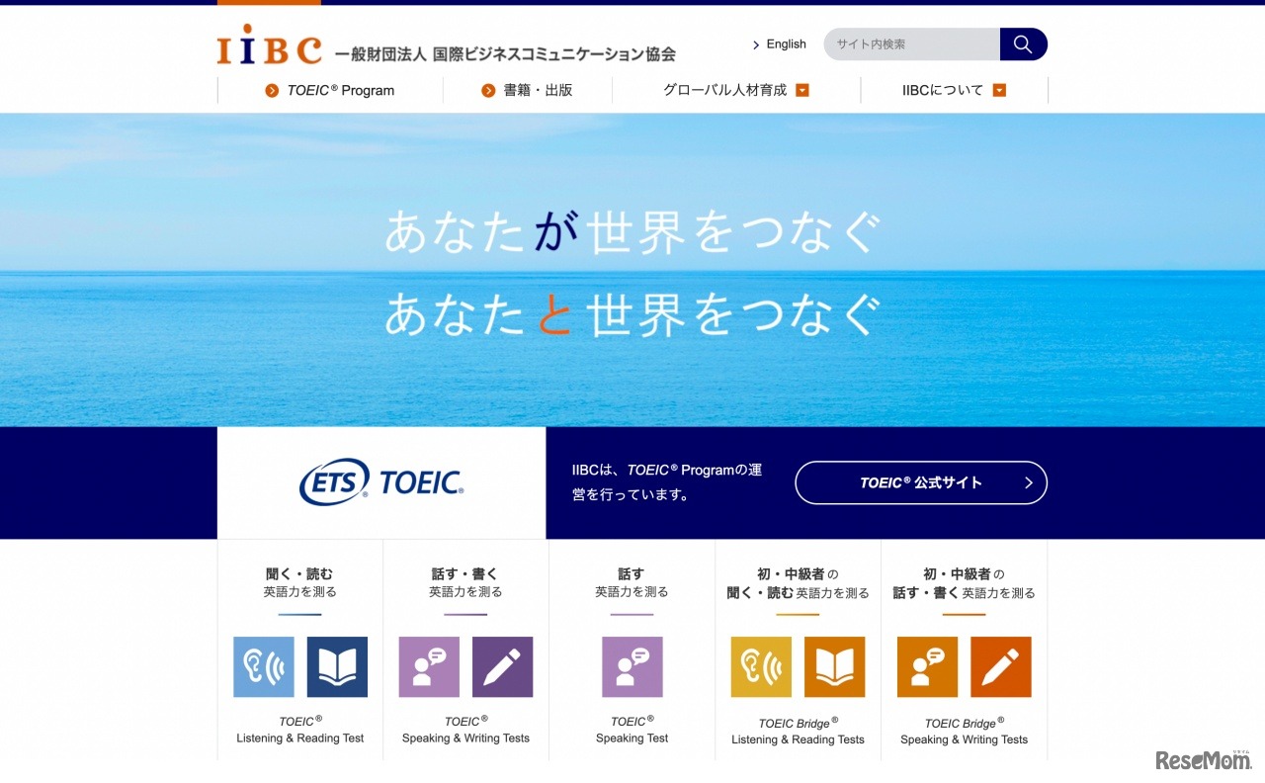Image resolution: width=1265 pixels, height=783 pixels.
Task: Open TOEIC Speaking & Writing Tests link
Action: pos(464,731)
